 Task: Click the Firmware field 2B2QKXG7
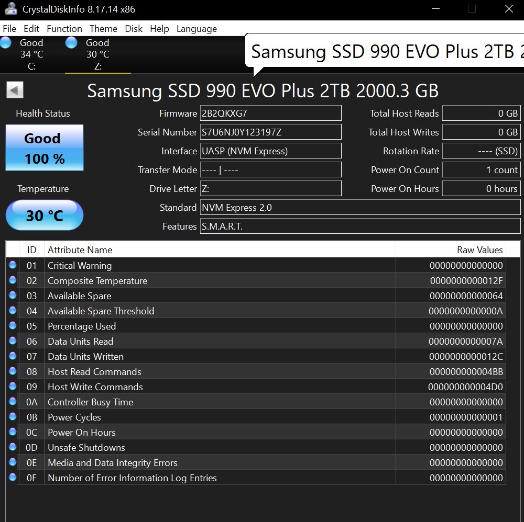click(x=271, y=113)
